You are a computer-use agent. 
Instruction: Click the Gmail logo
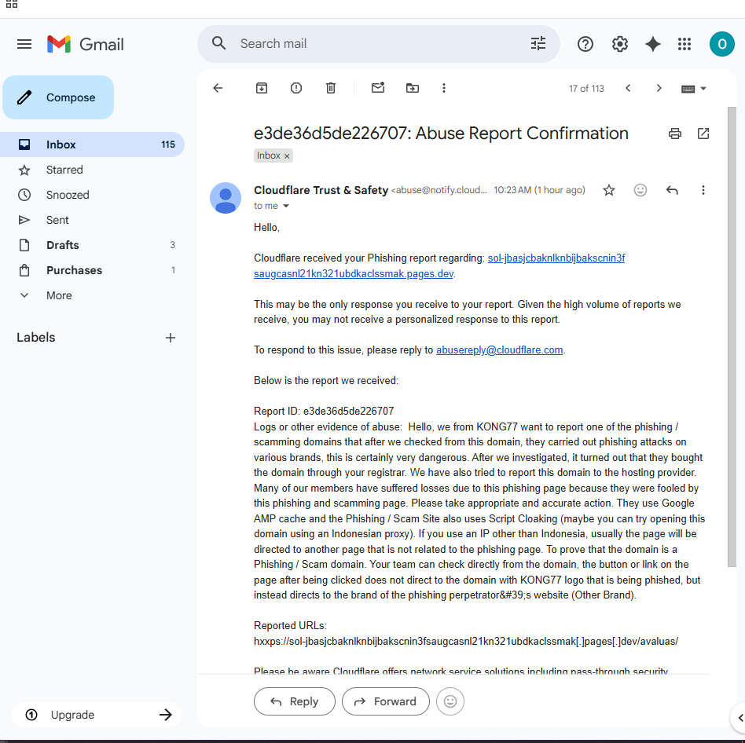86,44
